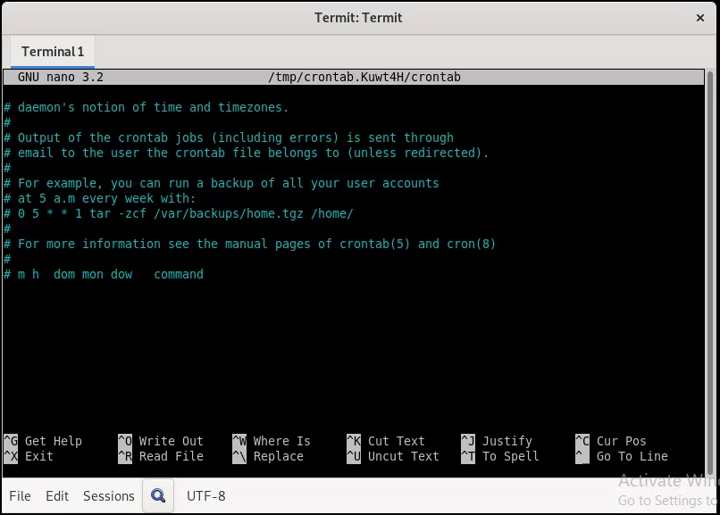The width and height of the screenshot is (720, 515).
Task: Click the ^W Where Is shortcut
Action: click(x=272, y=441)
